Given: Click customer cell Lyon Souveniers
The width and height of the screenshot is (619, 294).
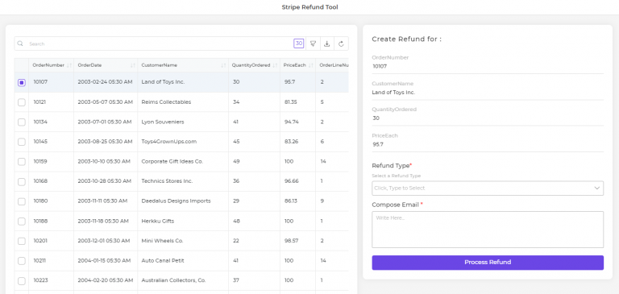Looking at the screenshot, I should click(163, 122).
